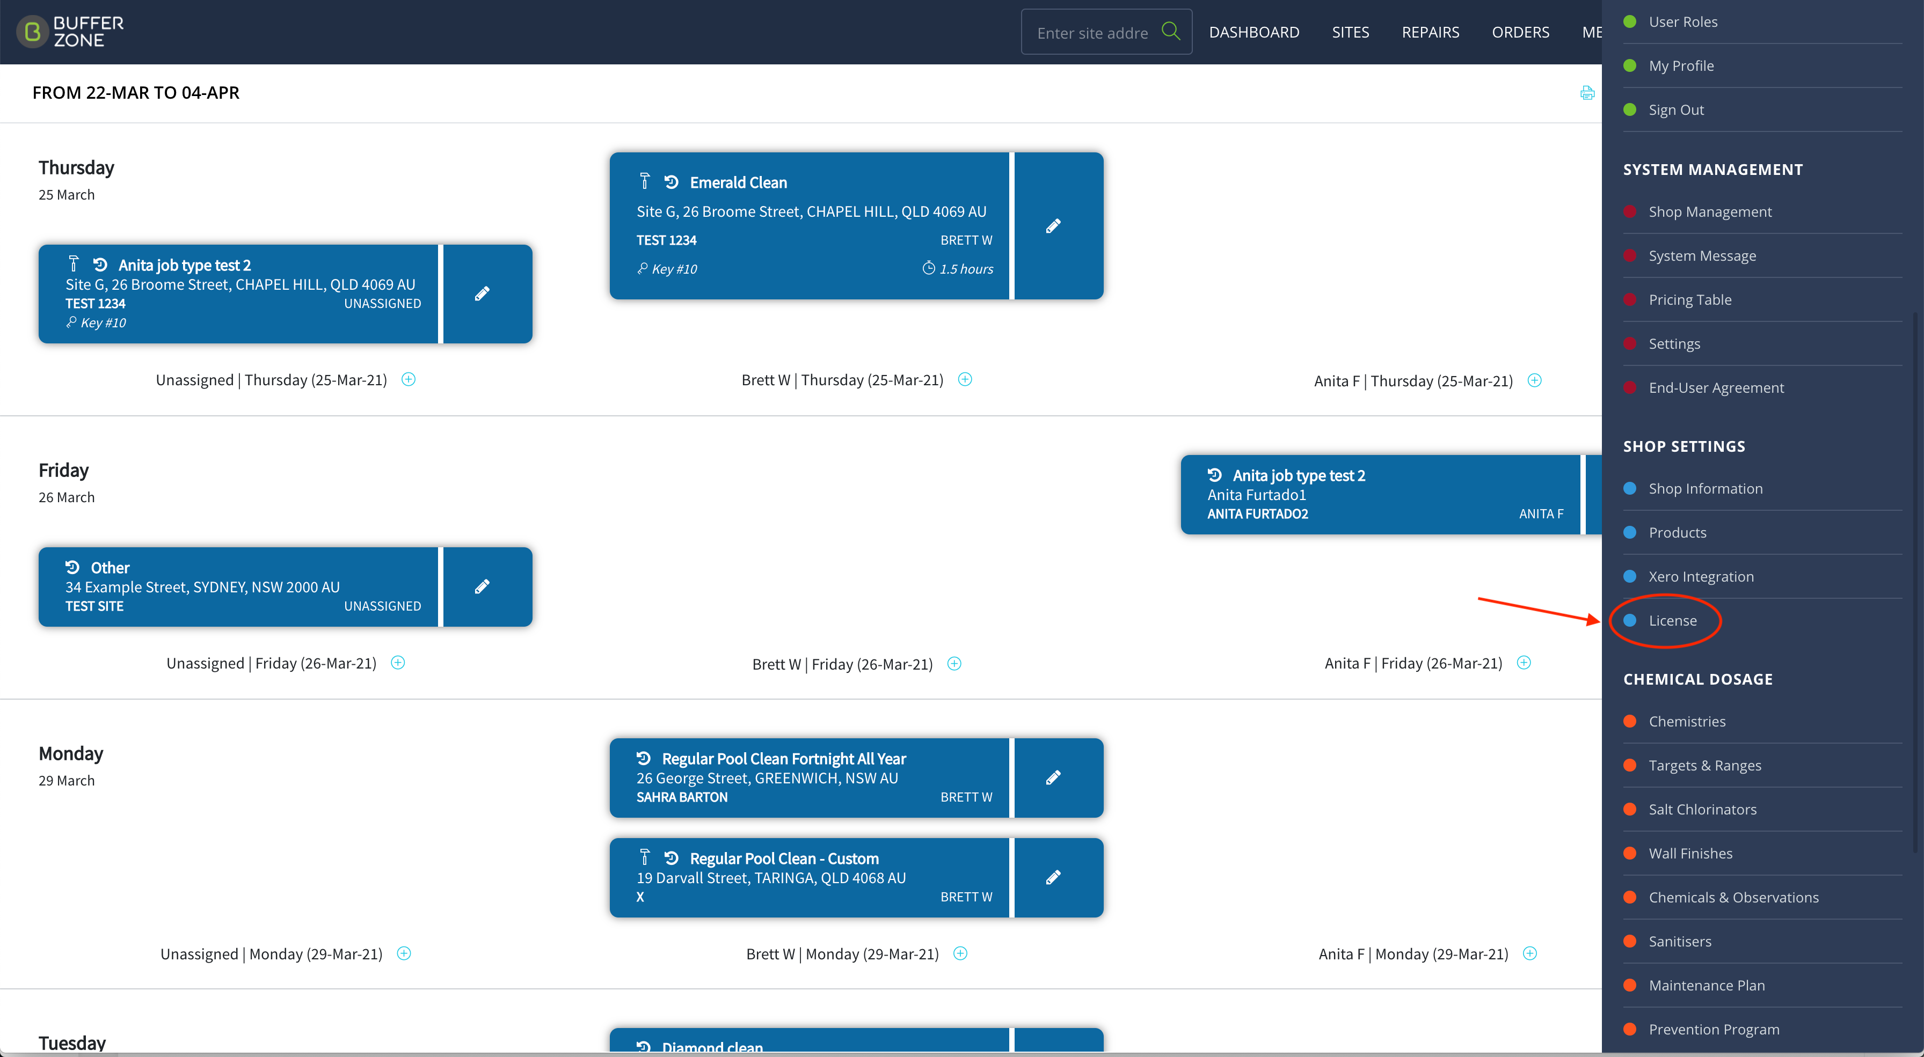Add job for Anita F Monday 29-Mar-21
This screenshot has width=1924, height=1057.
pyautogui.click(x=1531, y=953)
